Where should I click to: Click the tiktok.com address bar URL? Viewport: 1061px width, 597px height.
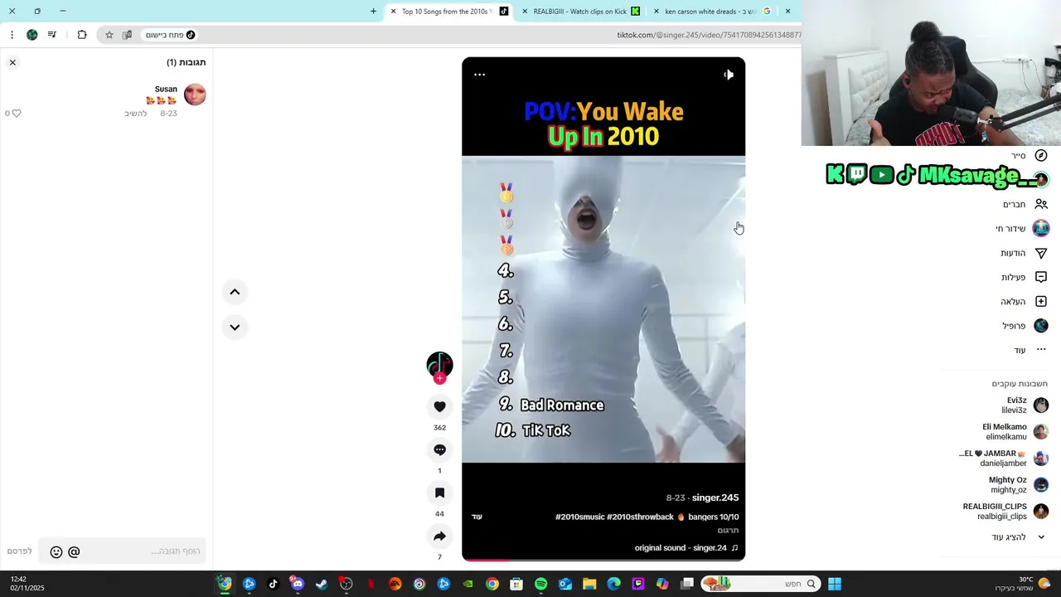[x=709, y=35]
